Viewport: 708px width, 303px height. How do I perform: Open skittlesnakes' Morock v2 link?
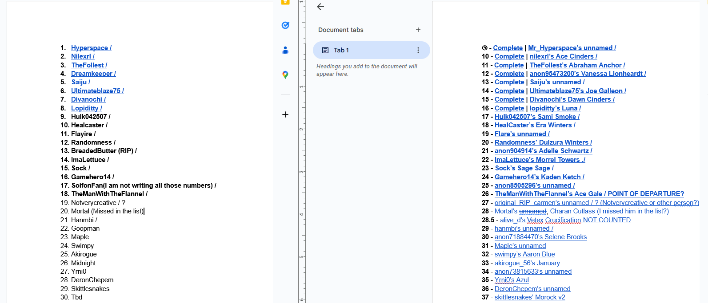pos(530,297)
